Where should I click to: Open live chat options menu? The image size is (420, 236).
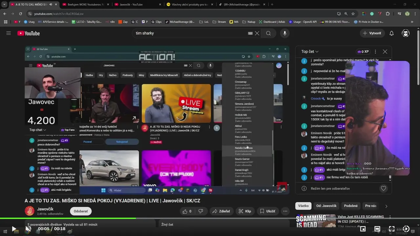click(x=375, y=51)
